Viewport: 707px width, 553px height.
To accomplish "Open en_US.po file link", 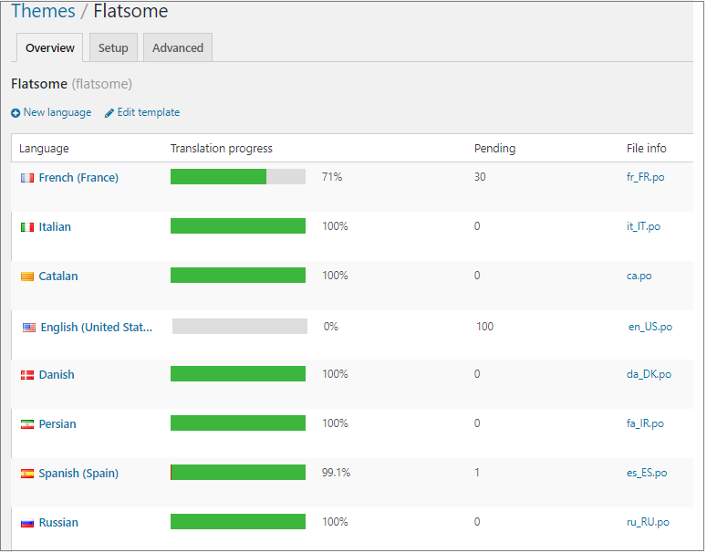I will pos(650,327).
